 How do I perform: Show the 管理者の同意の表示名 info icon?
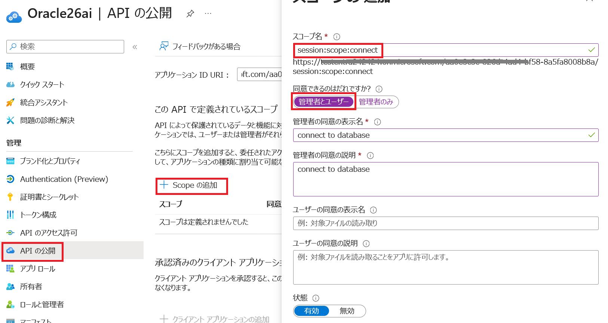coord(377,122)
